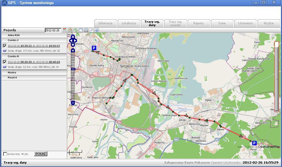
Task: Pan the map north with up arrow
Action: tap(73, 37)
